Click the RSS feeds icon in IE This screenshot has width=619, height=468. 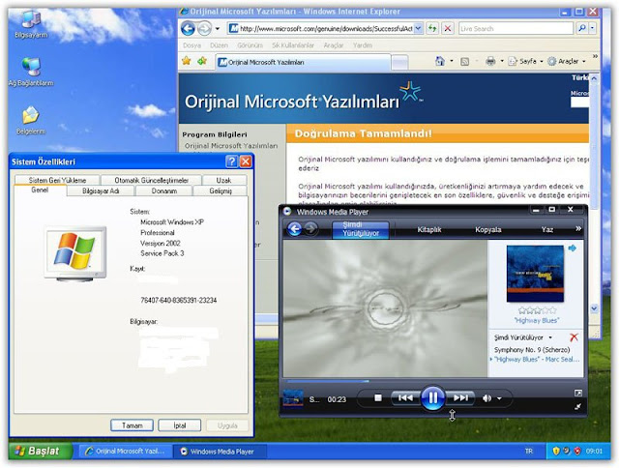click(465, 62)
